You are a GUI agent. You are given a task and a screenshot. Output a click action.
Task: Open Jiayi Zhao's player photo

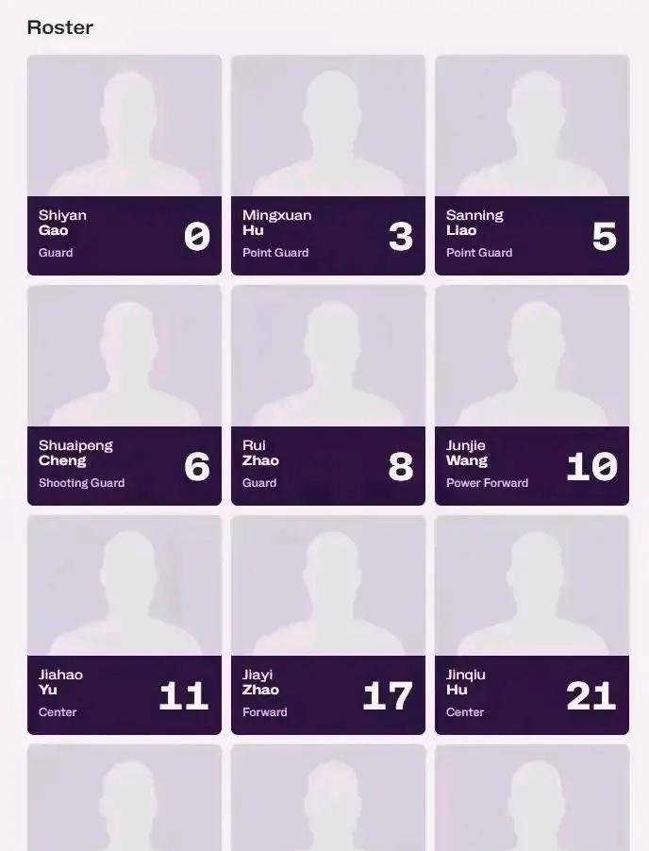tap(328, 586)
